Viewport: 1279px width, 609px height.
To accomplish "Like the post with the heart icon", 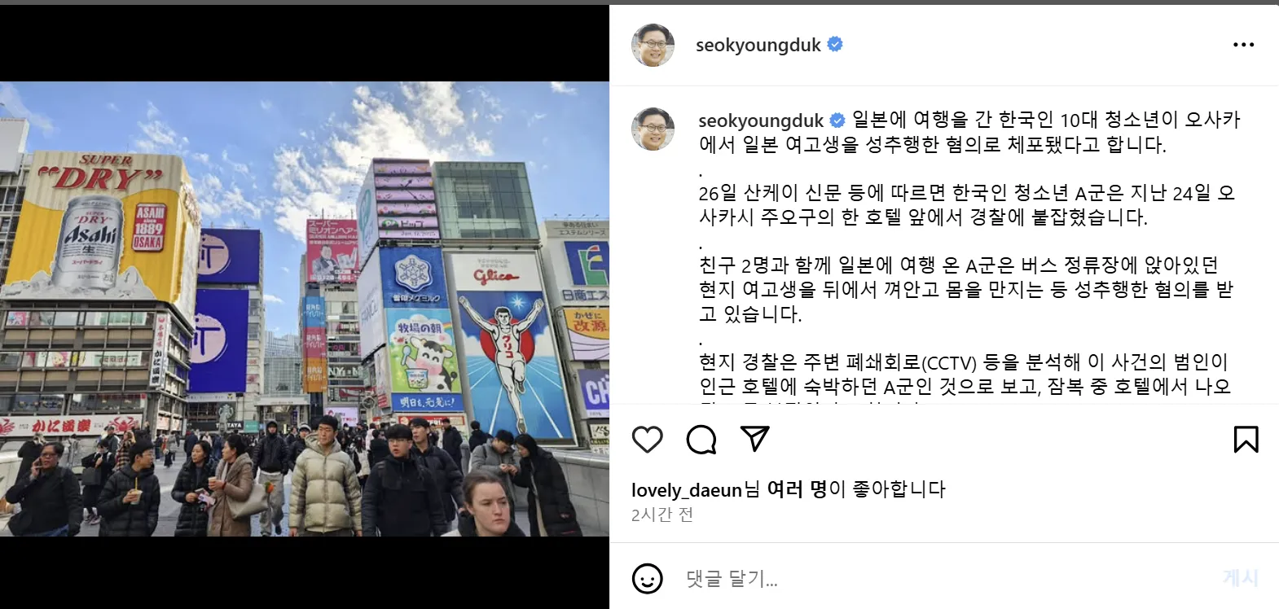I will point(648,440).
